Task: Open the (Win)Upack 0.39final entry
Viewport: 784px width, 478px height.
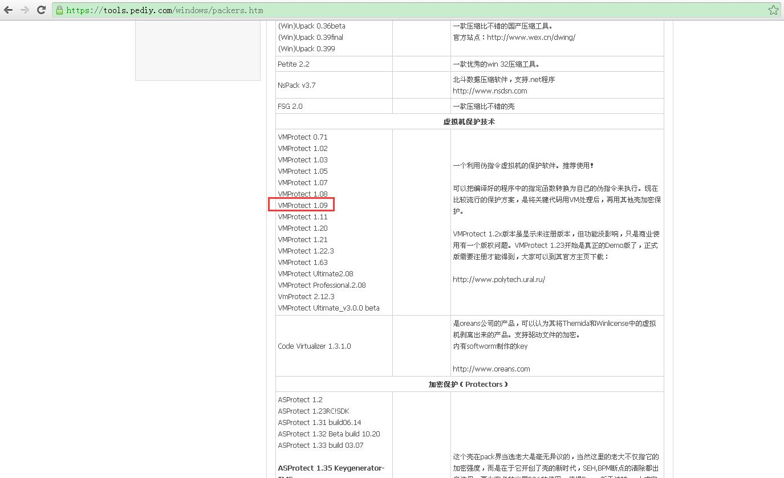Action: pyautogui.click(x=311, y=37)
